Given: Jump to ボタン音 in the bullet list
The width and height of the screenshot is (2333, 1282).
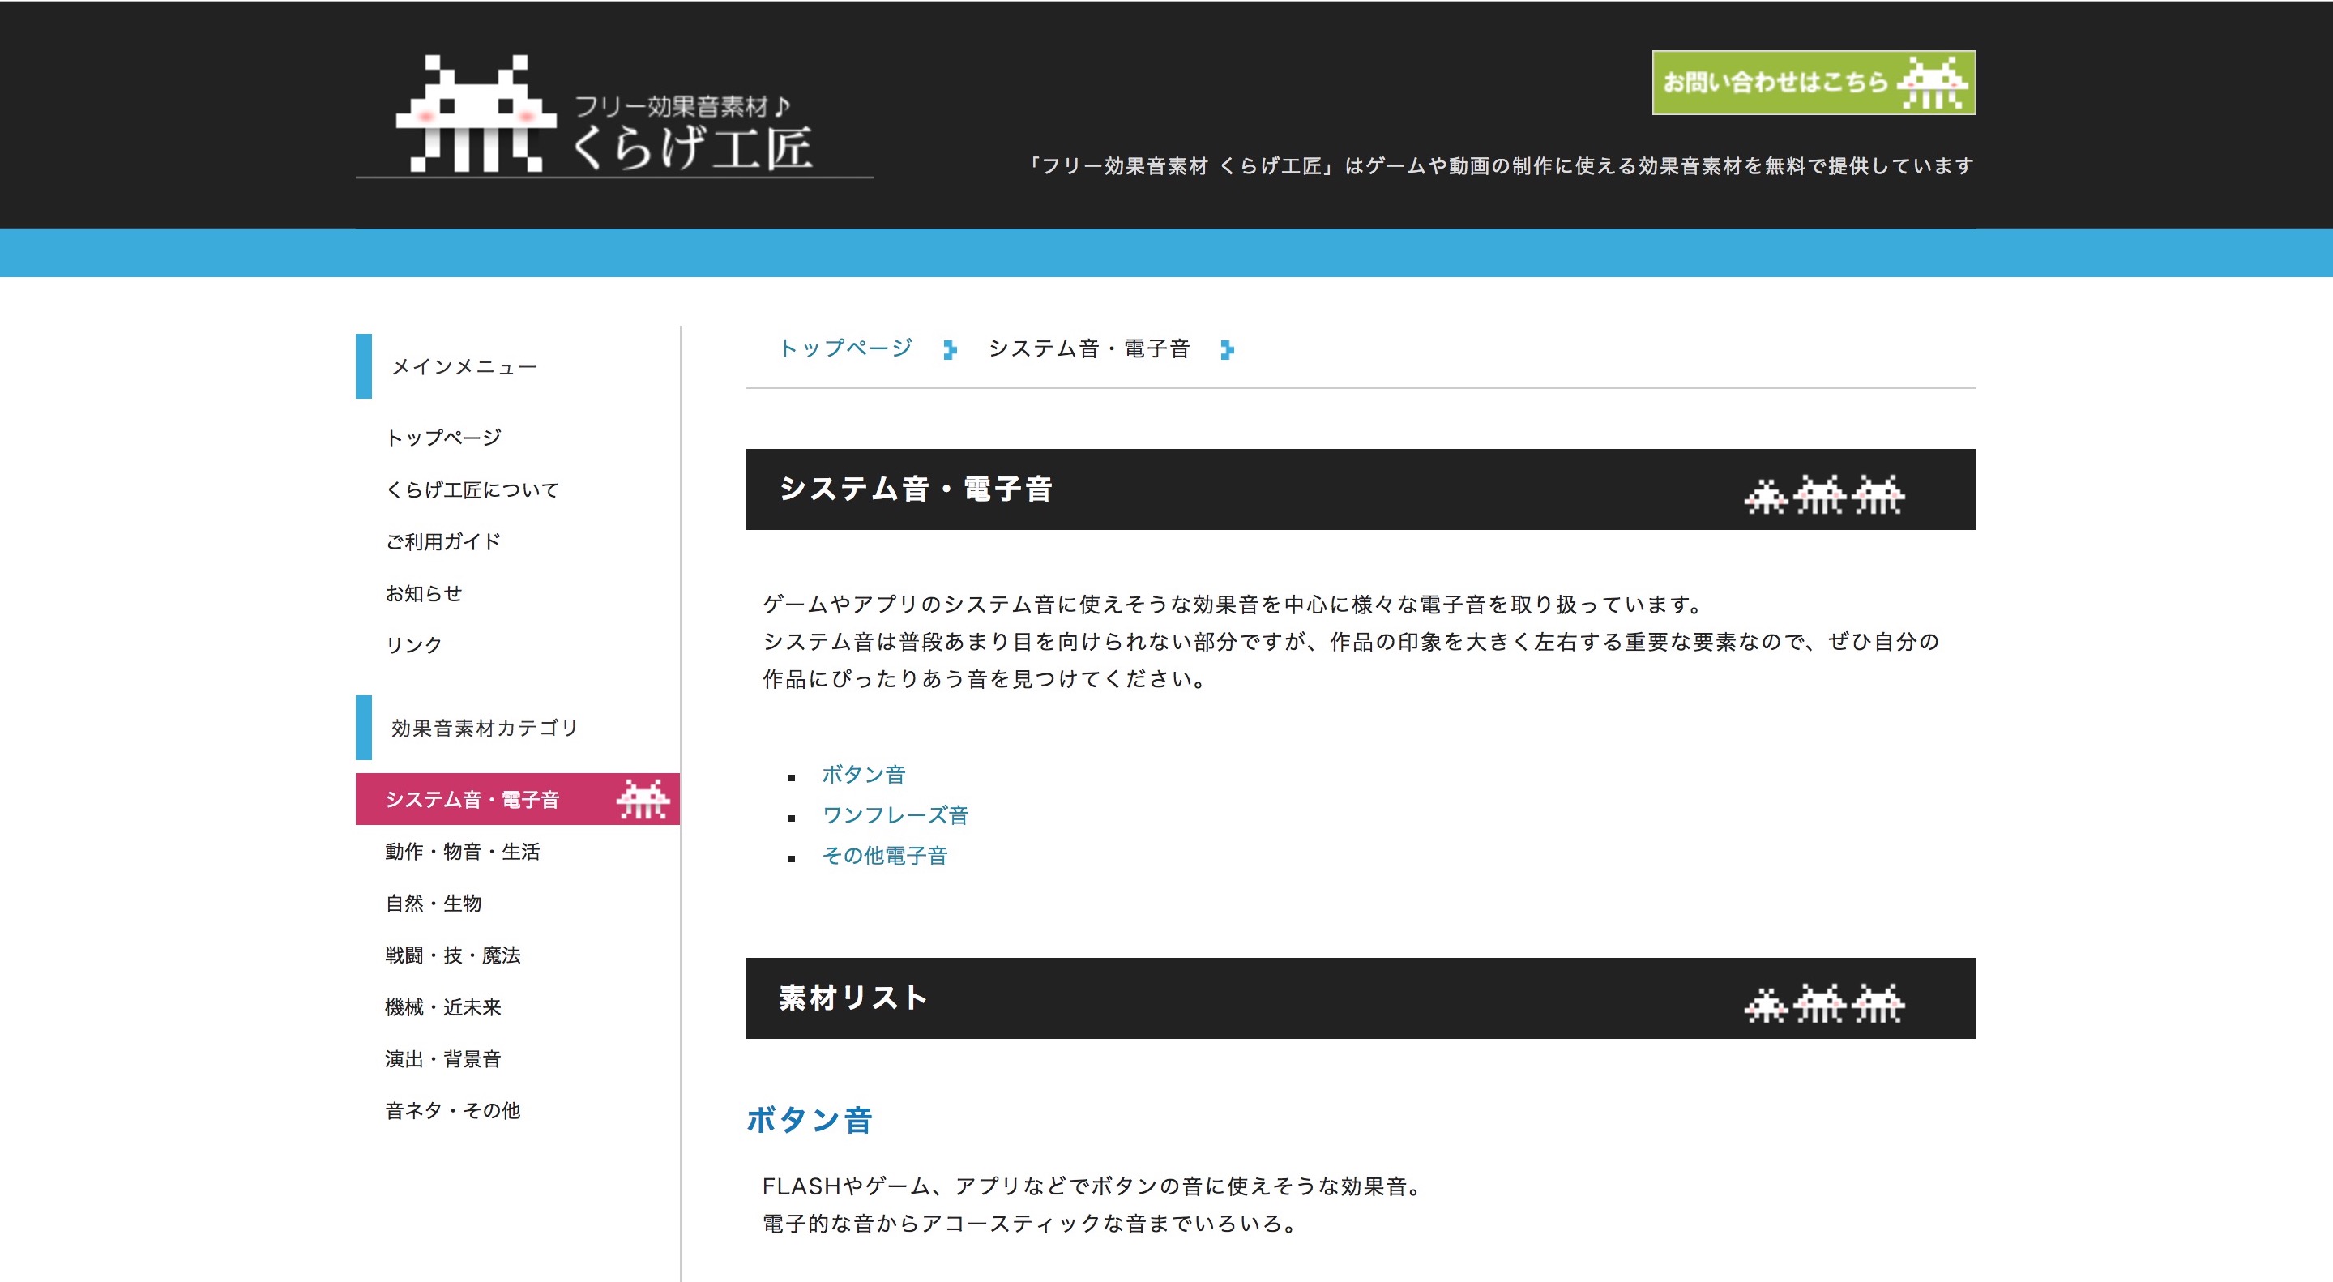Looking at the screenshot, I should [x=863, y=774].
